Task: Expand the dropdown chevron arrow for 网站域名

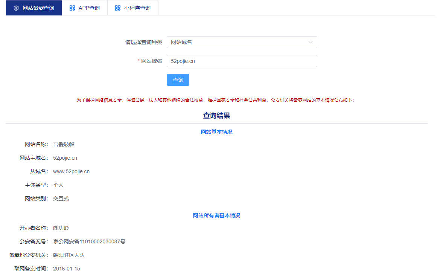Action: point(310,43)
